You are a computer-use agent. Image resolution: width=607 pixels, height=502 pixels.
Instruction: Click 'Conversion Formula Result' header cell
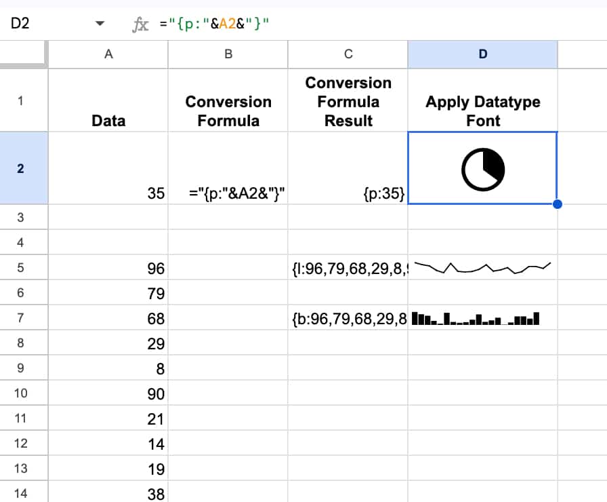click(348, 100)
